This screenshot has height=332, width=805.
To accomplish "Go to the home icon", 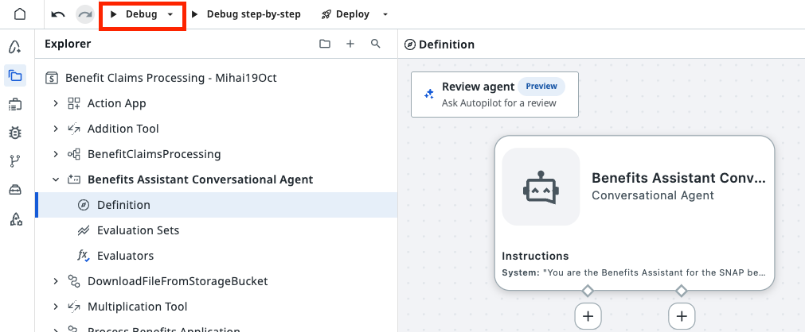I will [20, 14].
